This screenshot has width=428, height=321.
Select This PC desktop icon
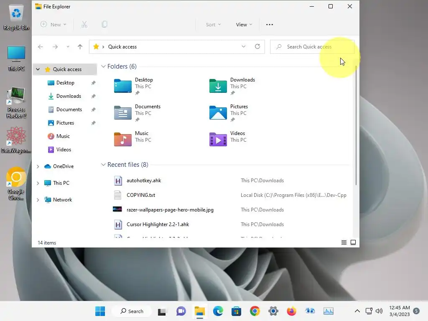(16, 59)
